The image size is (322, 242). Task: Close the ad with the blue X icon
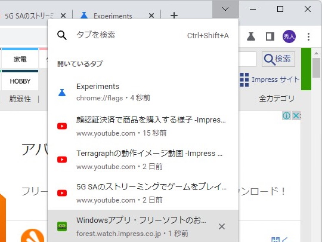(296, 116)
